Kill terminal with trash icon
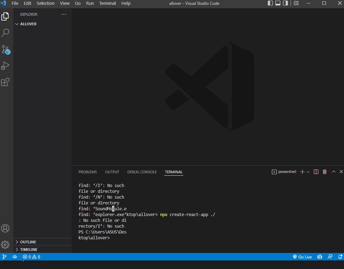The image size is (344, 269). point(325,172)
